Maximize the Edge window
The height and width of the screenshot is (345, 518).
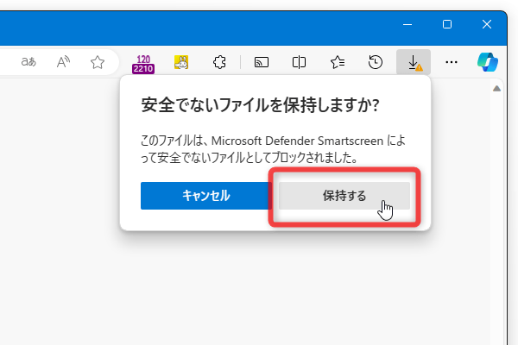447,24
